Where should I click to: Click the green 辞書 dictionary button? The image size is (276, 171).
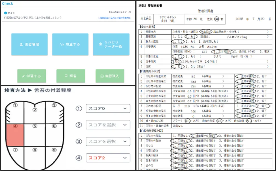click(71, 76)
